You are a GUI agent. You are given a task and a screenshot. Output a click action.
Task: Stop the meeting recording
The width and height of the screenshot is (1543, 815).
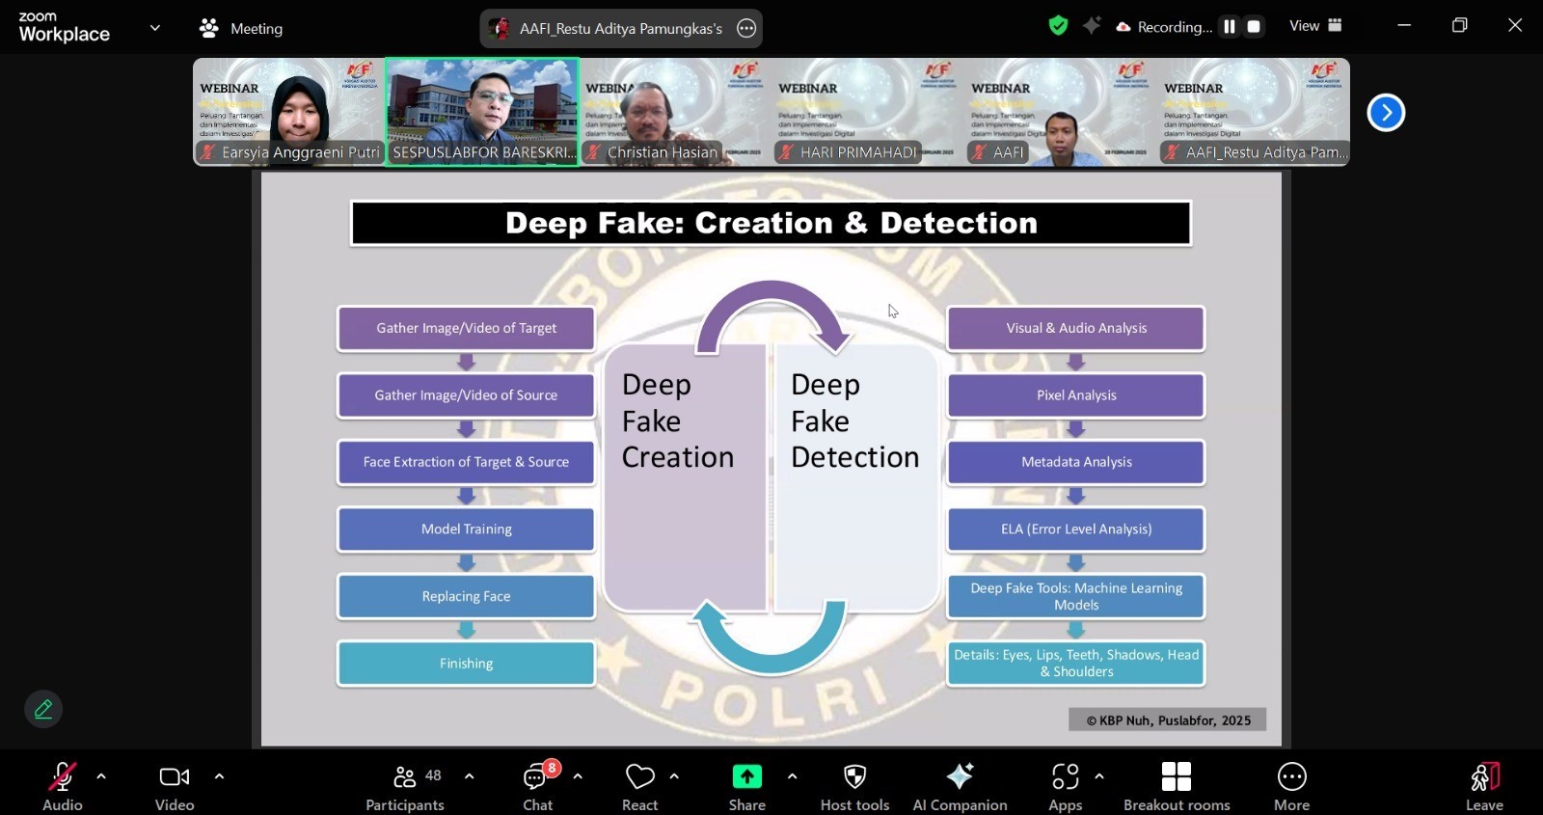(x=1254, y=27)
